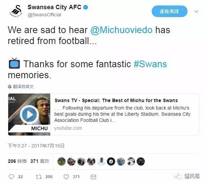
Task: View the 206 转推 retweets list
Action: 17,161
